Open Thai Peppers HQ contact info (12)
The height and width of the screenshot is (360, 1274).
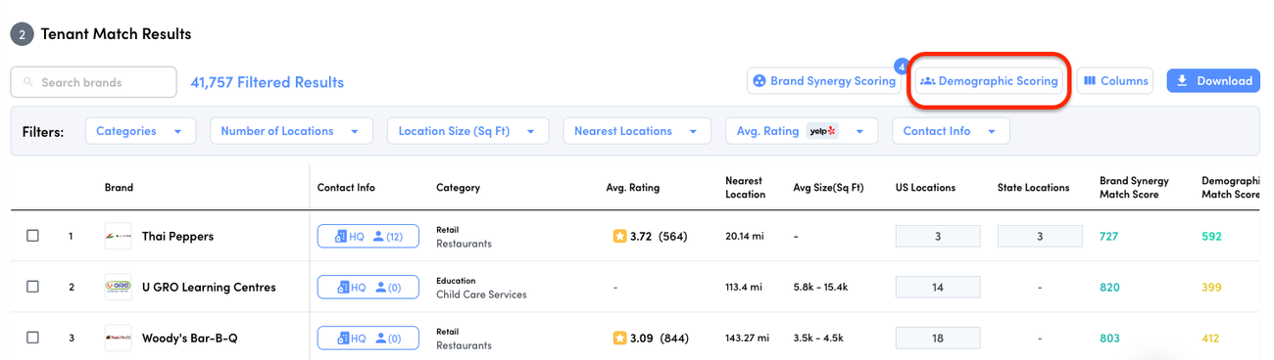pos(367,236)
